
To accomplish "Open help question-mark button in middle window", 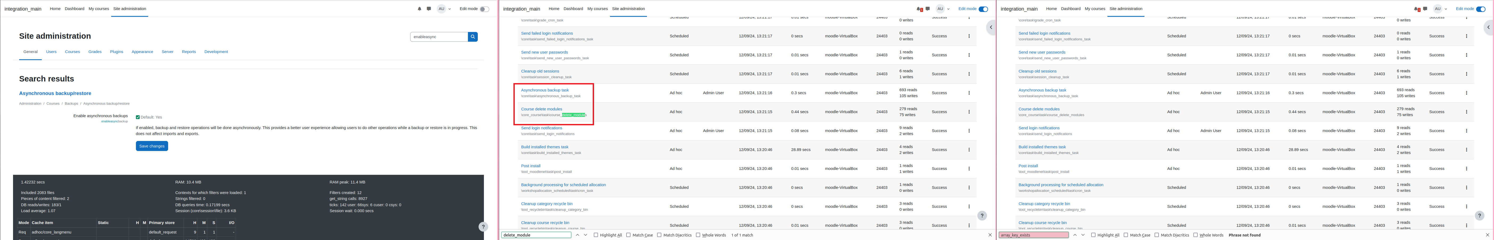I will click(982, 216).
